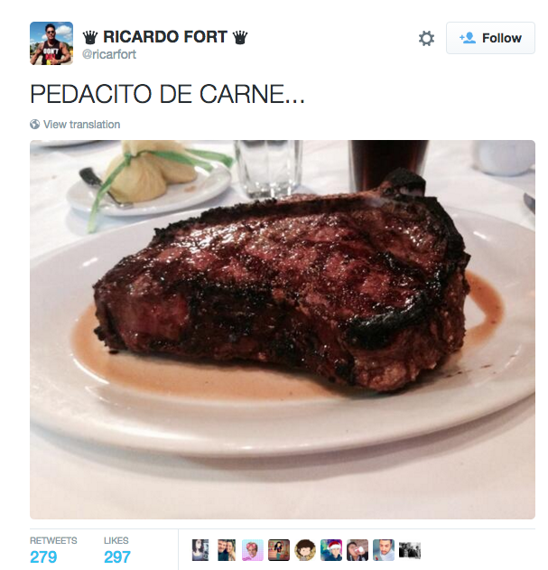This screenshot has width=548, height=570.
Task: Open the bearded man in light shirt avatar
Action: [x=384, y=549]
